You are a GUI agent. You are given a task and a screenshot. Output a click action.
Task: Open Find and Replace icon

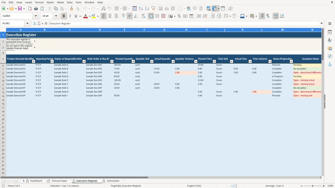pyautogui.click(x=103, y=9)
